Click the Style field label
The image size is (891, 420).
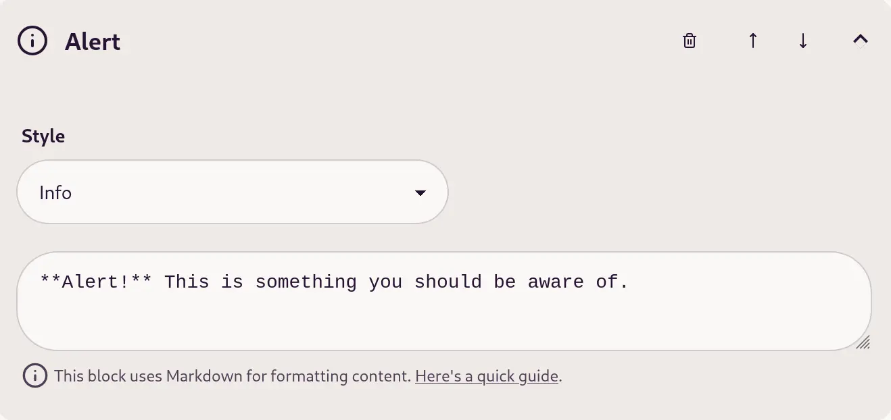coord(43,136)
